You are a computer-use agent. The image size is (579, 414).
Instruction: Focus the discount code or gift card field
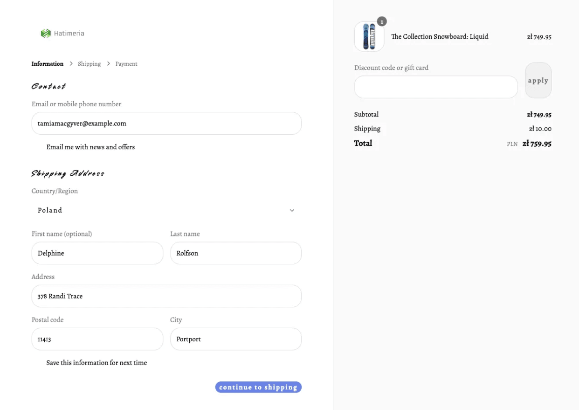[x=435, y=87]
